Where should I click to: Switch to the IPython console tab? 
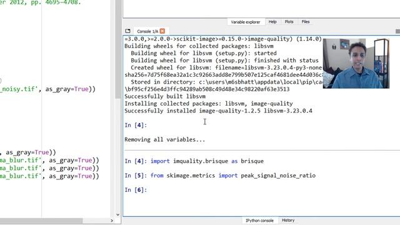[x=259, y=221]
